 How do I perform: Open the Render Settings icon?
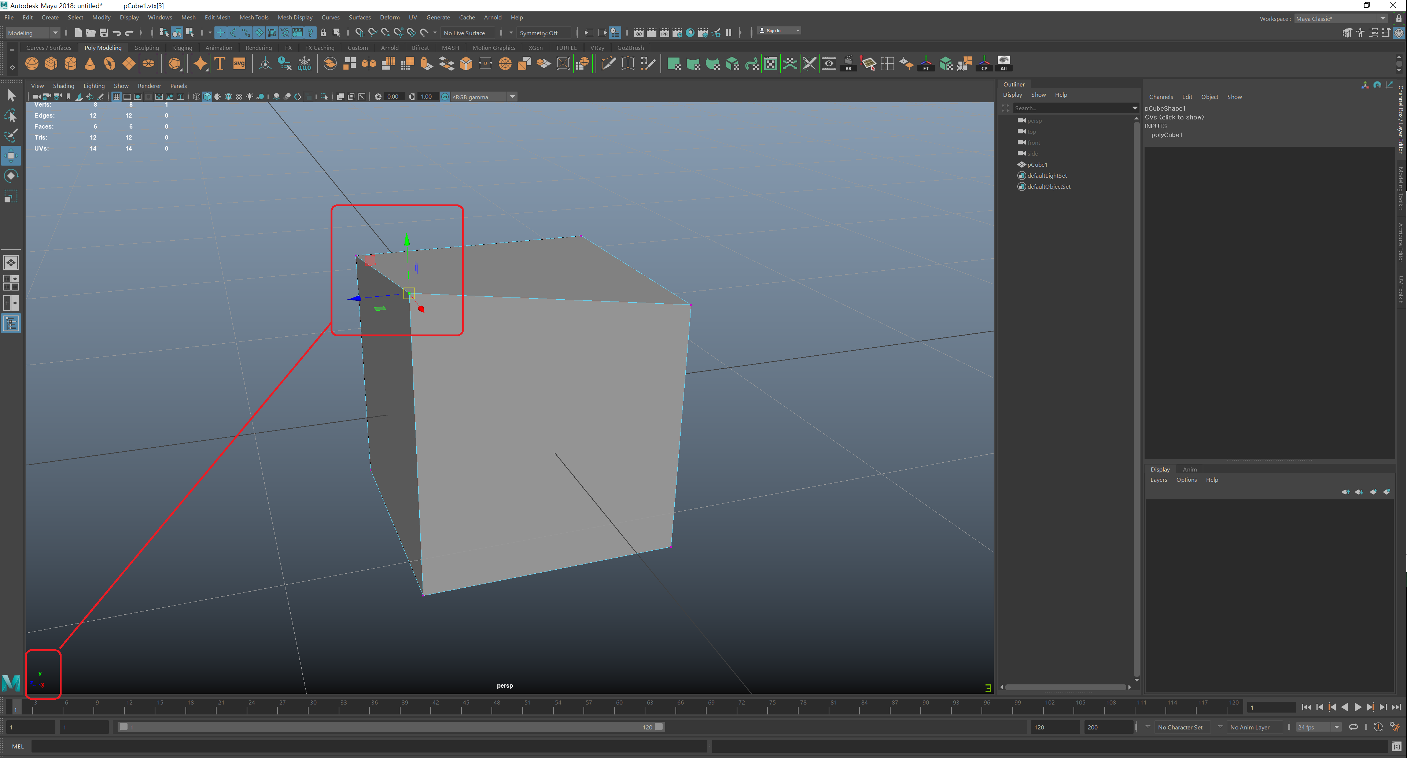click(677, 33)
